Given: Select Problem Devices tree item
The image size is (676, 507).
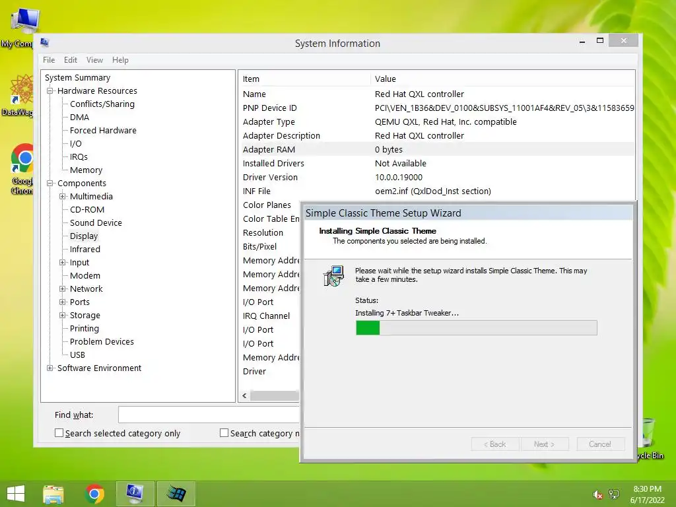Looking at the screenshot, I should point(102,341).
